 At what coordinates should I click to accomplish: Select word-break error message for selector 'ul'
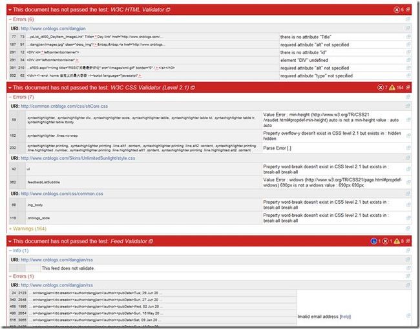pyautogui.click(x=326, y=169)
